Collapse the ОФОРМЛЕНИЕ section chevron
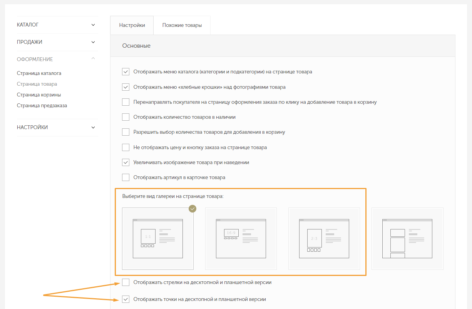This screenshot has width=472, height=309. [93, 59]
